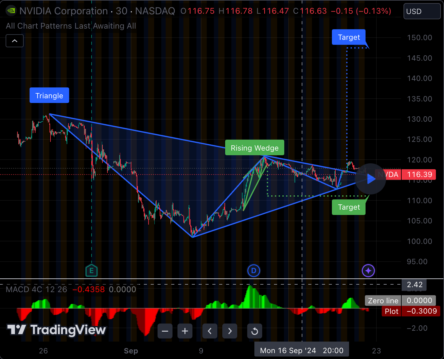Click the 2.42 MACD scale label
Image resolution: width=444 pixels, height=359 pixels.
pos(414,284)
